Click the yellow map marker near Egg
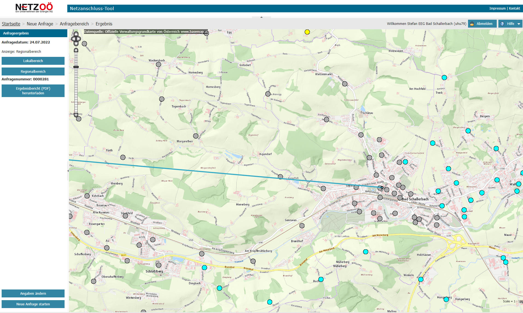Image resolution: width=523 pixels, height=313 pixels. [307, 32]
